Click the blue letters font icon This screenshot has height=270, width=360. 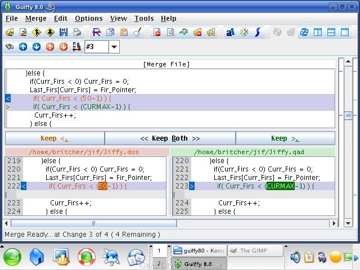click(231, 32)
